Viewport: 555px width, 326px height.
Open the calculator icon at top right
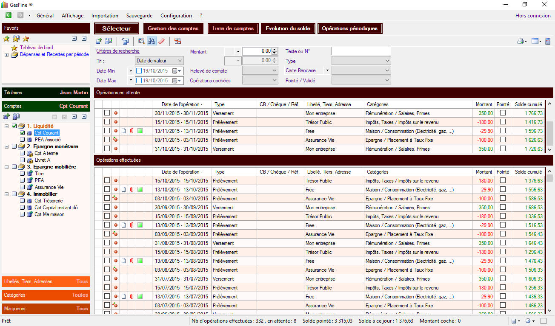pos(548,41)
